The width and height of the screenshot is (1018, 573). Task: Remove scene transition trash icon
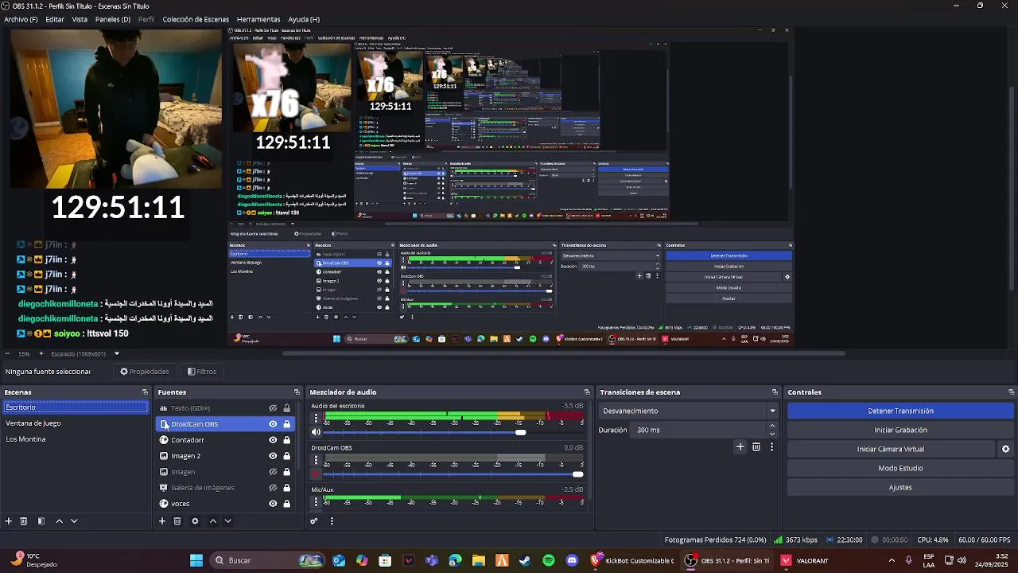[x=756, y=447]
